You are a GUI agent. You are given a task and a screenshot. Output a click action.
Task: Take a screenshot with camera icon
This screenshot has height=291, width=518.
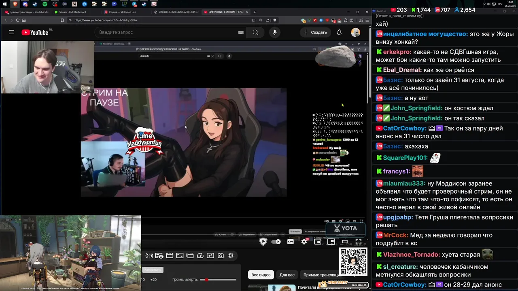(x=221, y=255)
